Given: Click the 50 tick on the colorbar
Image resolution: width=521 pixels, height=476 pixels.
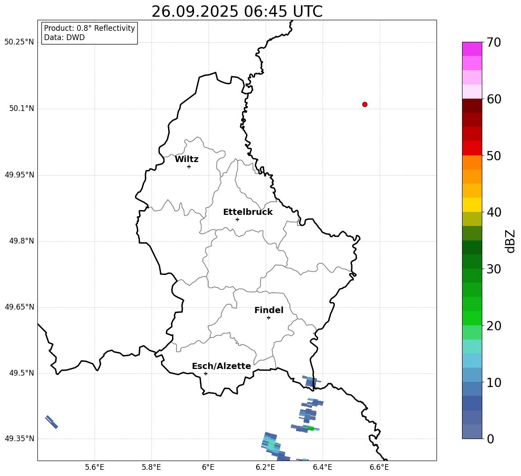Looking at the screenshot, I should (494, 155).
